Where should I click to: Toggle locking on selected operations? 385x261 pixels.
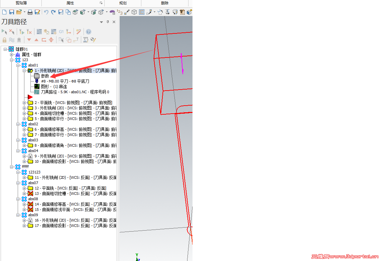[x=4, y=40]
